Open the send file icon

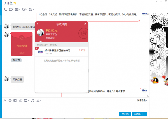[x=17, y=10]
